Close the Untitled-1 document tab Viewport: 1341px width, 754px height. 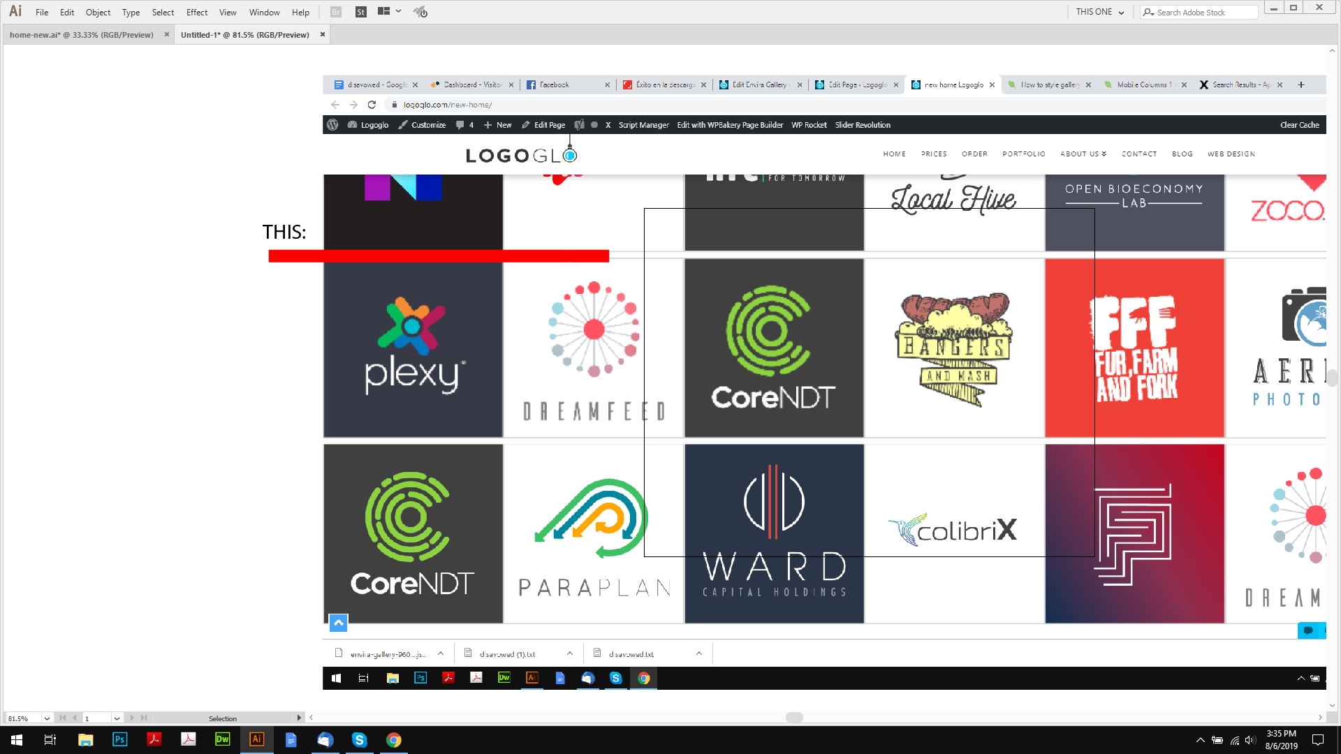(323, 34)
